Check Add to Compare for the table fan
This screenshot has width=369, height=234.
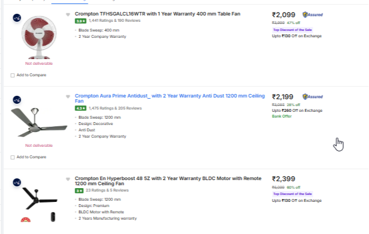pos(13,75)
